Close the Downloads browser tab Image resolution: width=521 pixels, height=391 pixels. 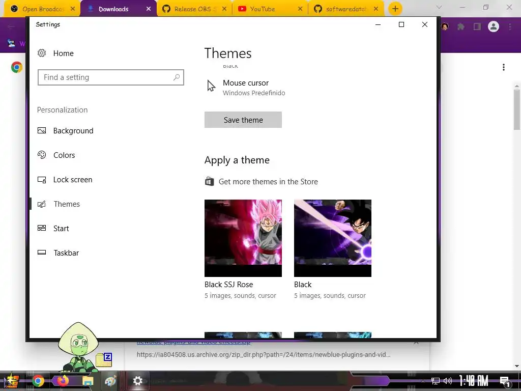click(x=149, y=9)
